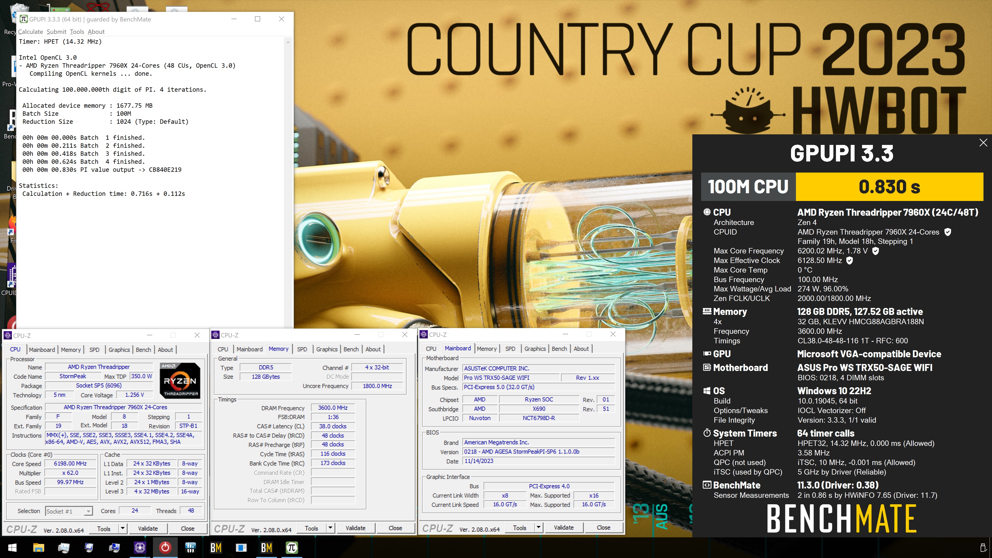Open the Tools dropdown arrow in CPU-Z Memory window
The height and width of the screenshot is (558, 992).
pyautogui.click(x=330, y=528)
